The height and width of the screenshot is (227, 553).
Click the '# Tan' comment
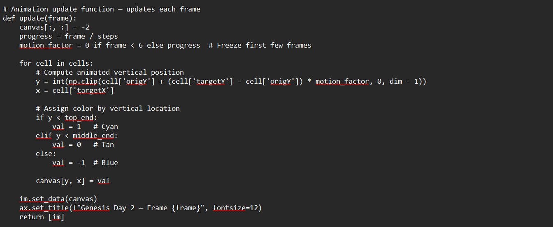104,144
